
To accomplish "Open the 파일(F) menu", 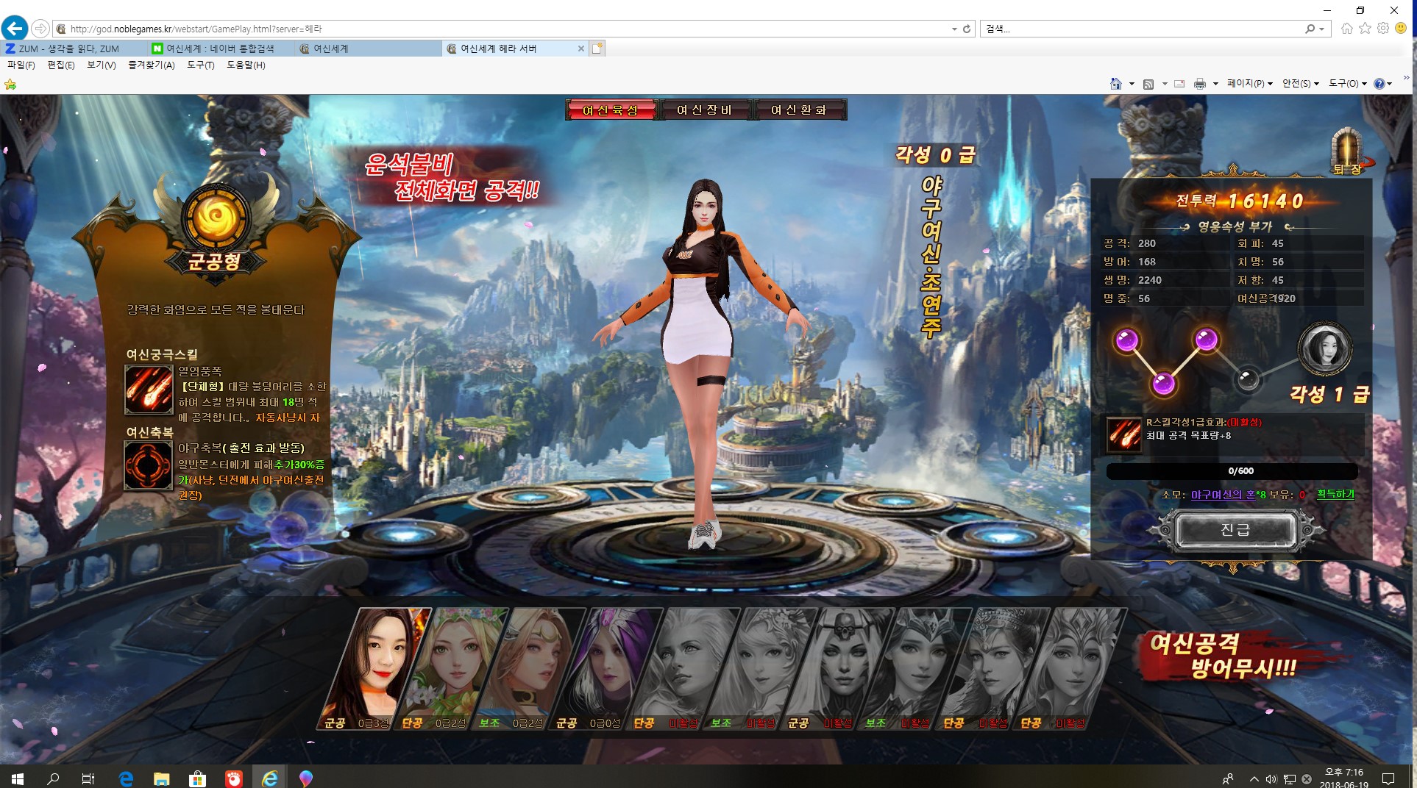I will pyautogui.click(x=21, y=65).
